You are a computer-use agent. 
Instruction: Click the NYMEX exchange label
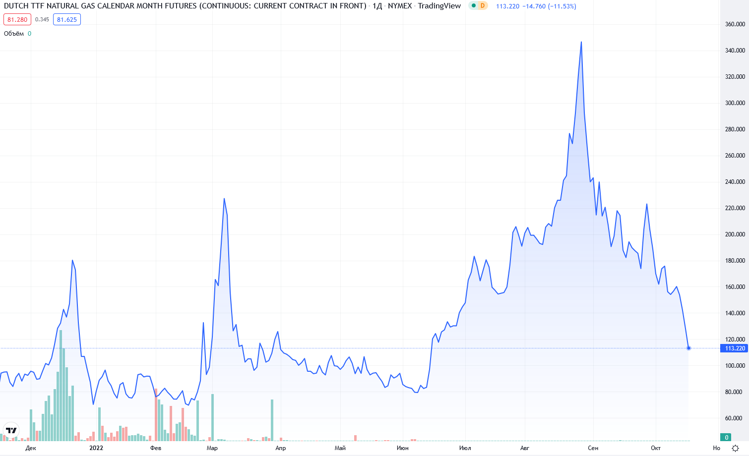pyautogui.click(x=400, y=6)
